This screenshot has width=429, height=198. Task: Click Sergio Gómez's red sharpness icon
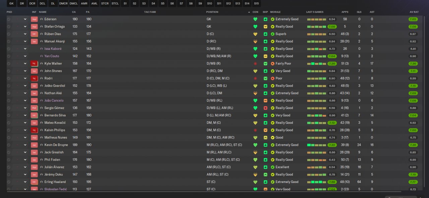click(x=265, y=108)
